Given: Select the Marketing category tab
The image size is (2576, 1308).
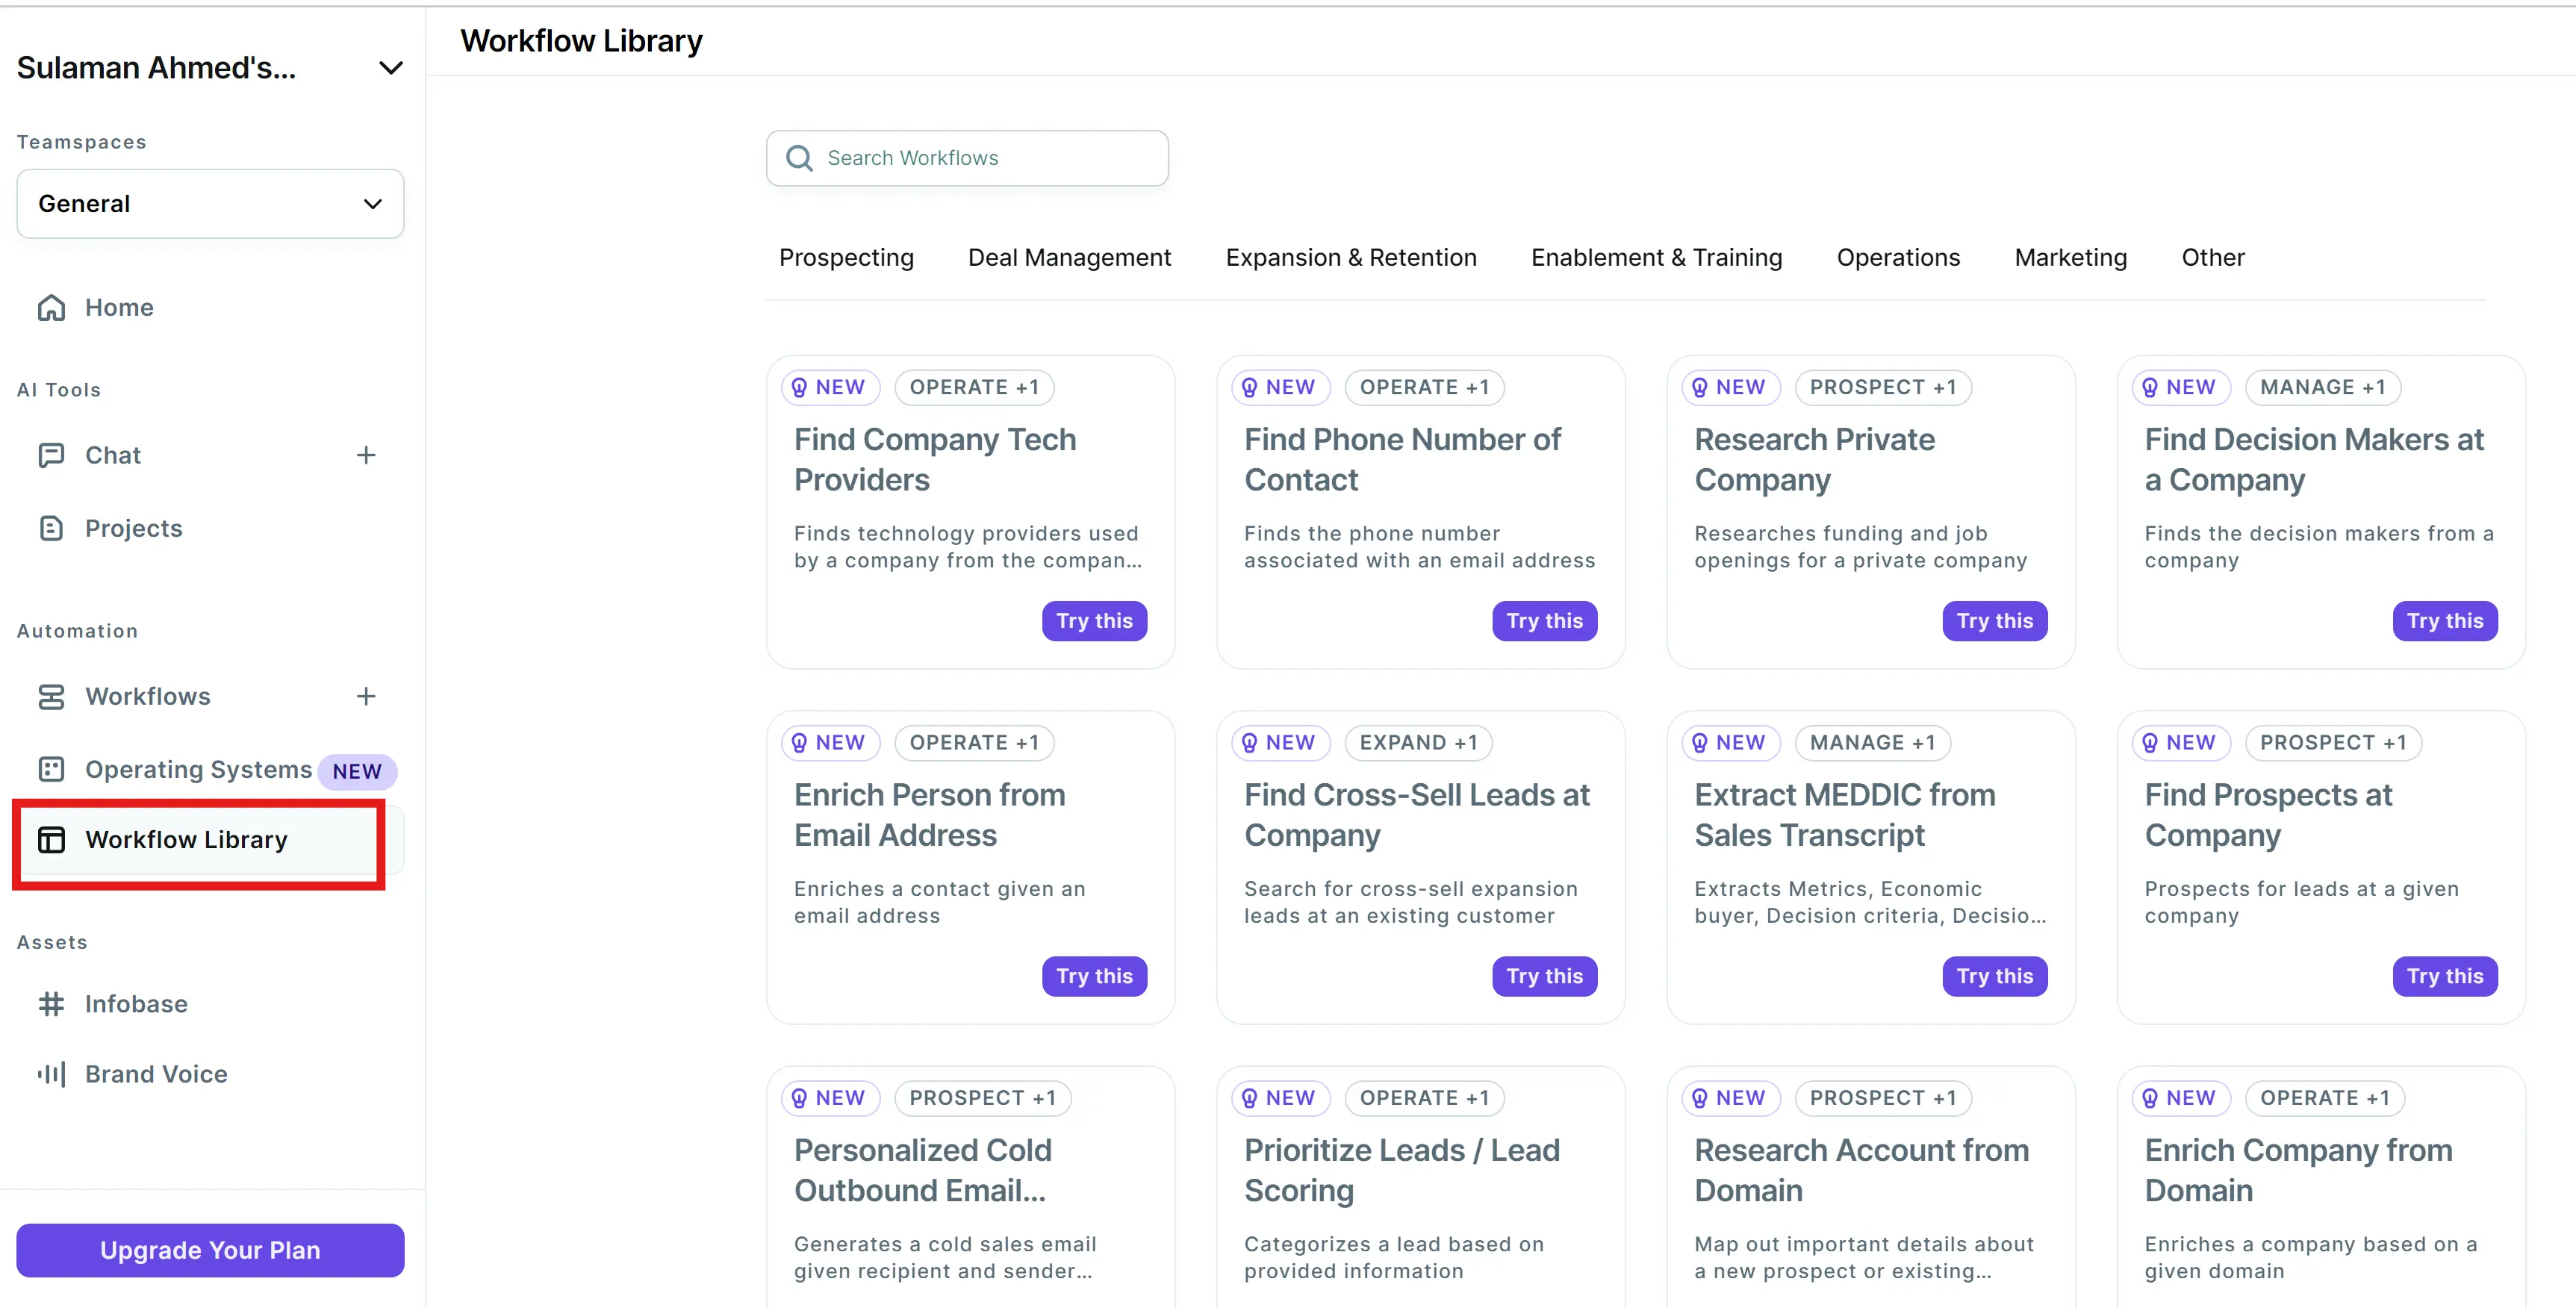Looking at the screenshot, I should 2070,258.
